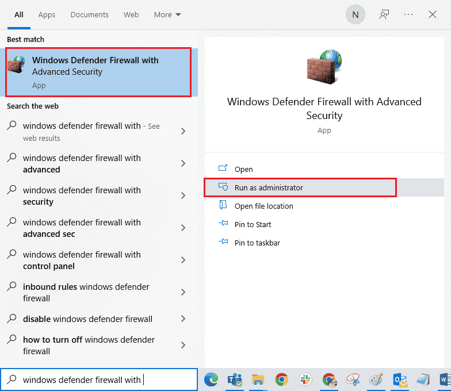Click into the search text box

(99, 379)
